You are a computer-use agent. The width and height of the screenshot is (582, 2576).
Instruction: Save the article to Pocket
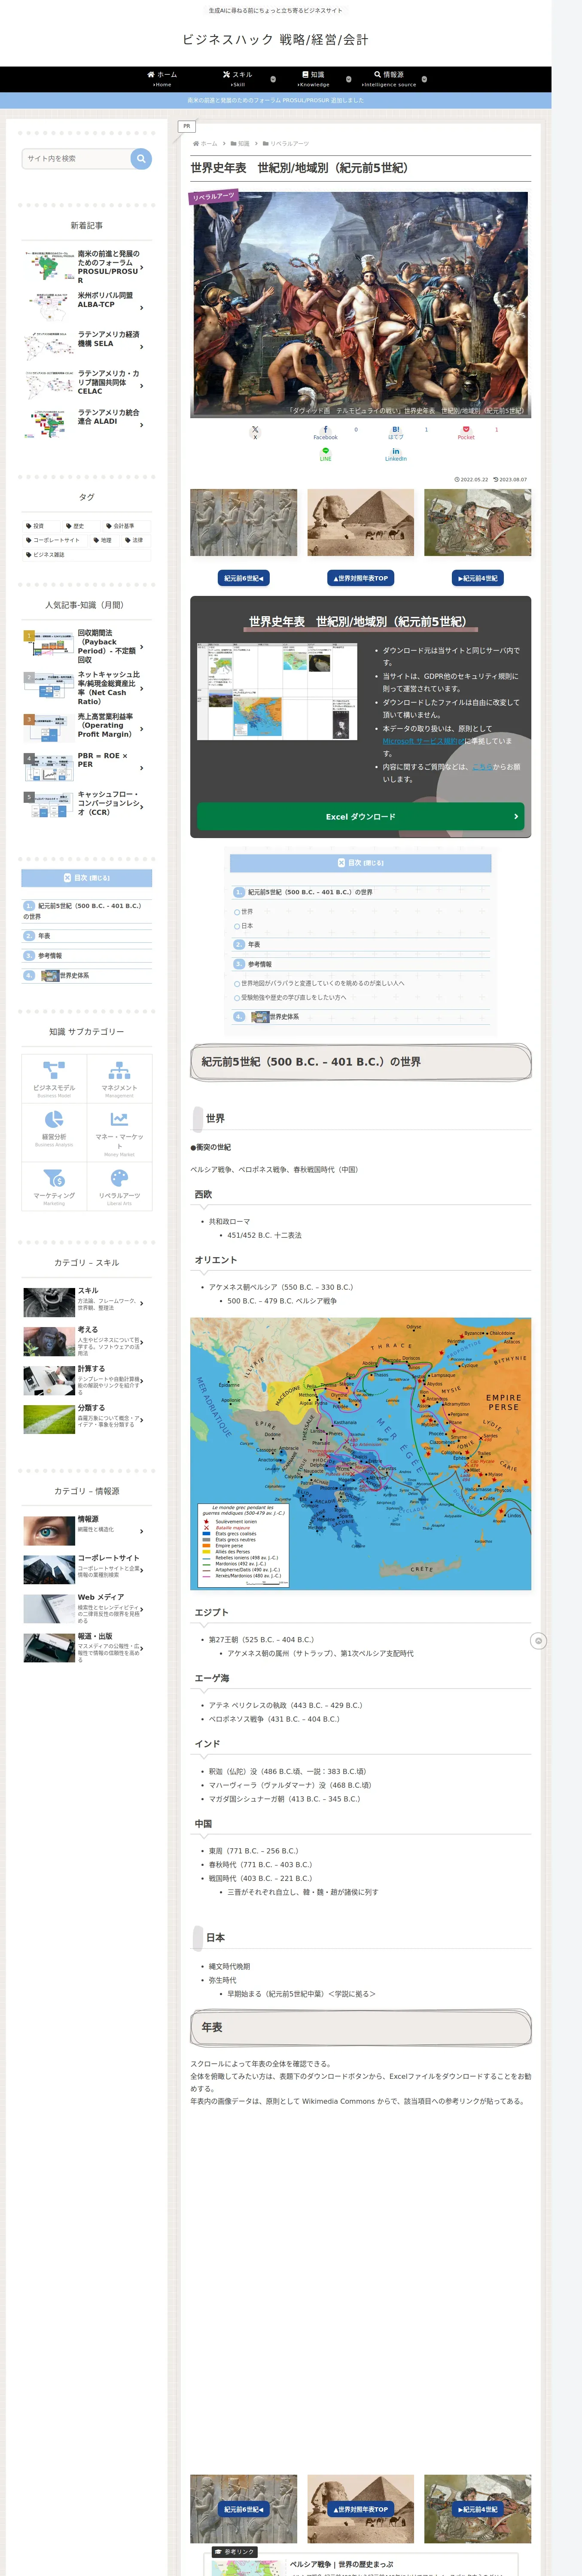466,432
